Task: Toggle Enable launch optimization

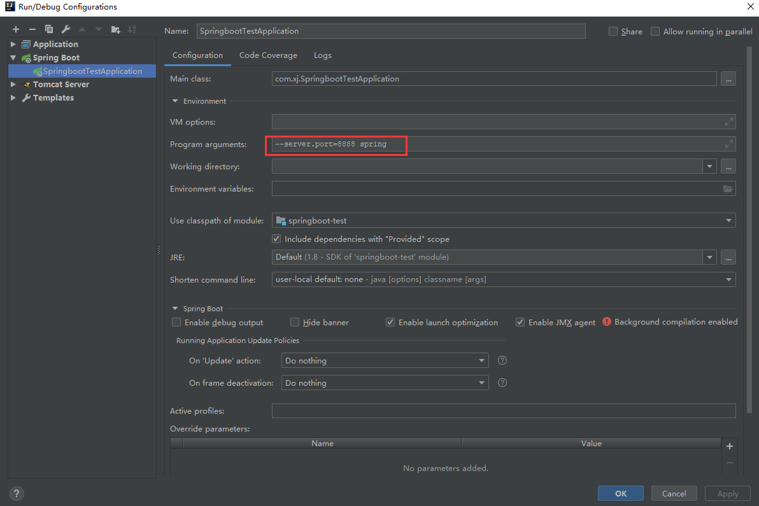Action: point(390,322)
